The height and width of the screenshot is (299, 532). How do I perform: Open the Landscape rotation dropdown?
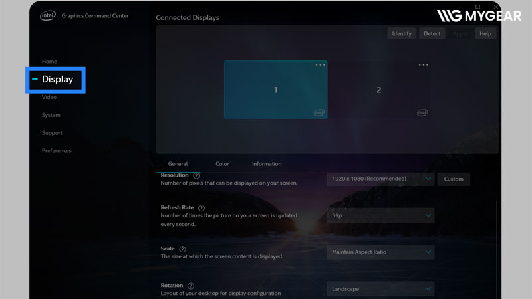click(x=380, y=289)
